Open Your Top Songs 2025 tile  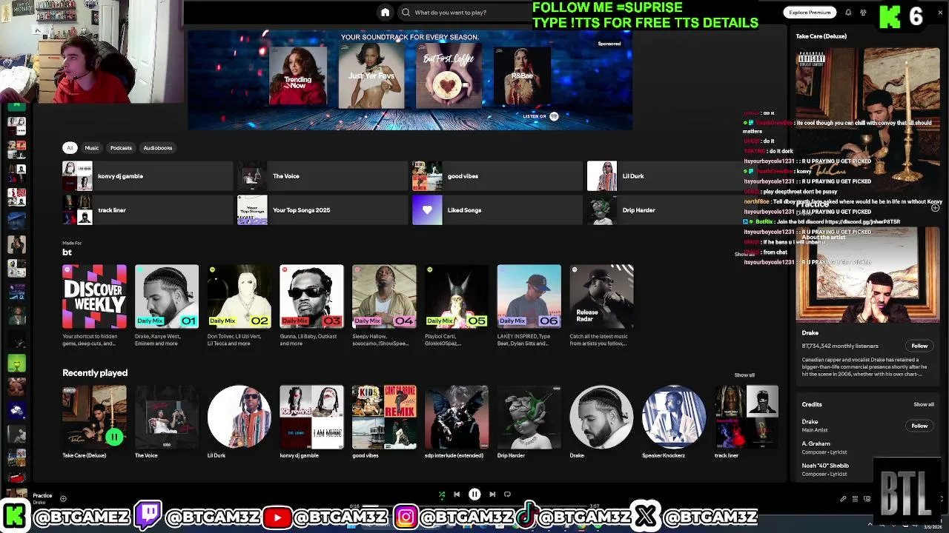pyautogui.click(x=323, y=210)
